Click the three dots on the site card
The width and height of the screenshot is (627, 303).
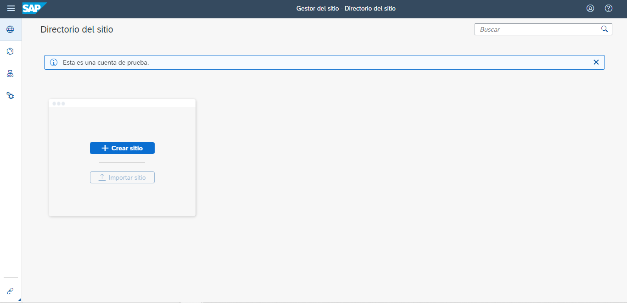tap(58, 104)
